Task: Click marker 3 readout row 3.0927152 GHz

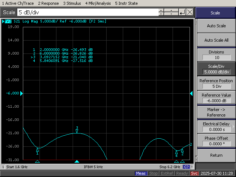Action: click(x=62, y=57)
